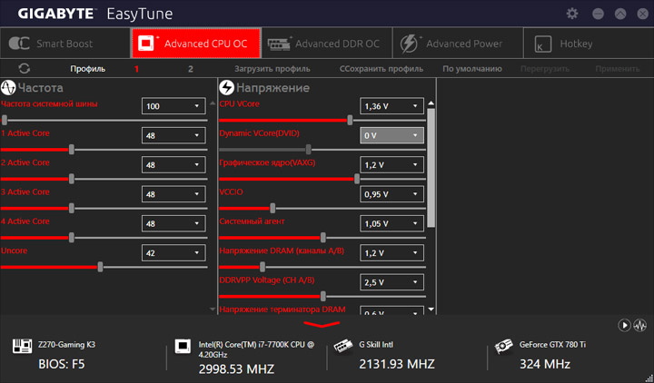Click the CPU VCore slider handle

[x=350, y=121]
